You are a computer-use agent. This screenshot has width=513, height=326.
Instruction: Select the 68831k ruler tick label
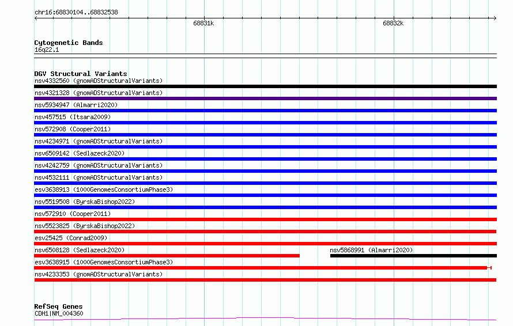203,23
